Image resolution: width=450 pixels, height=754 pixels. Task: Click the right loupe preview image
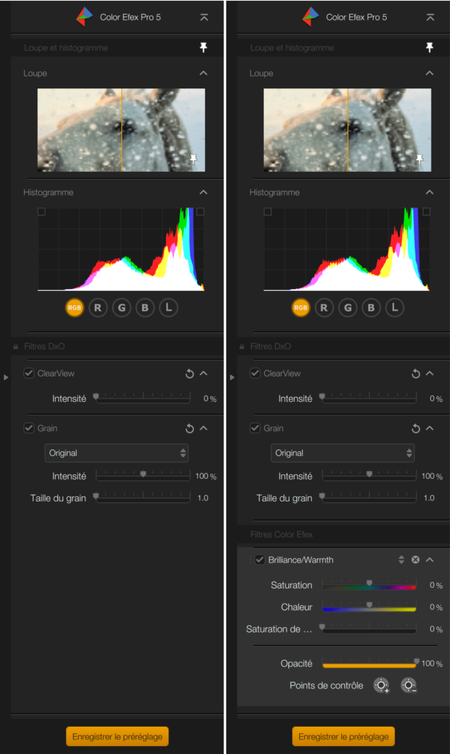(x=348, y=130)
